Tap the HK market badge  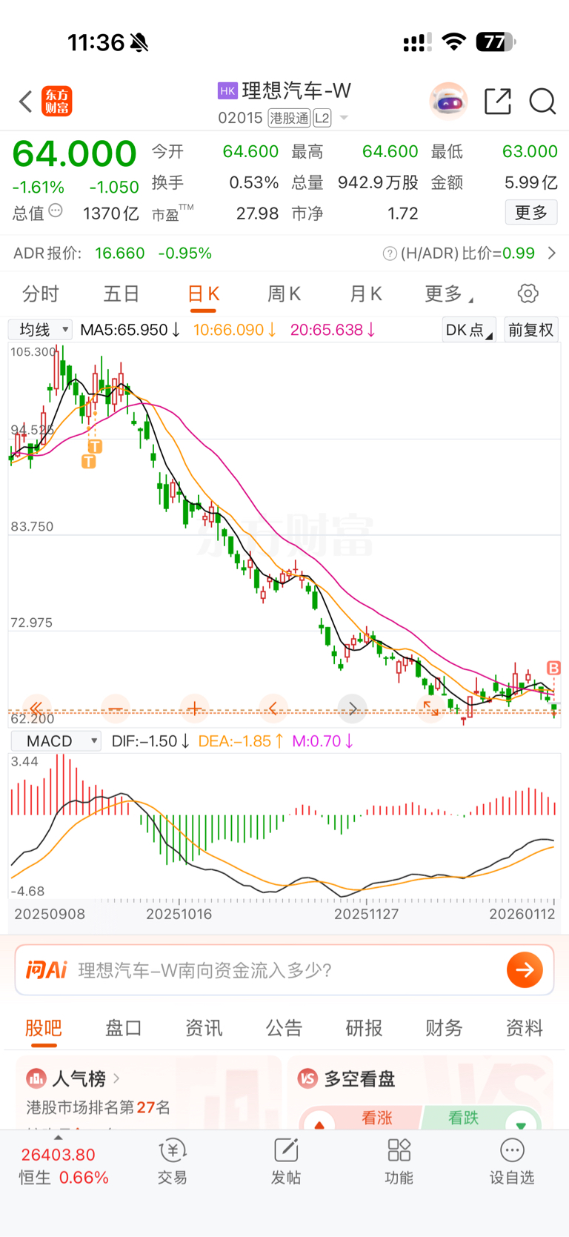pos(227,90)
